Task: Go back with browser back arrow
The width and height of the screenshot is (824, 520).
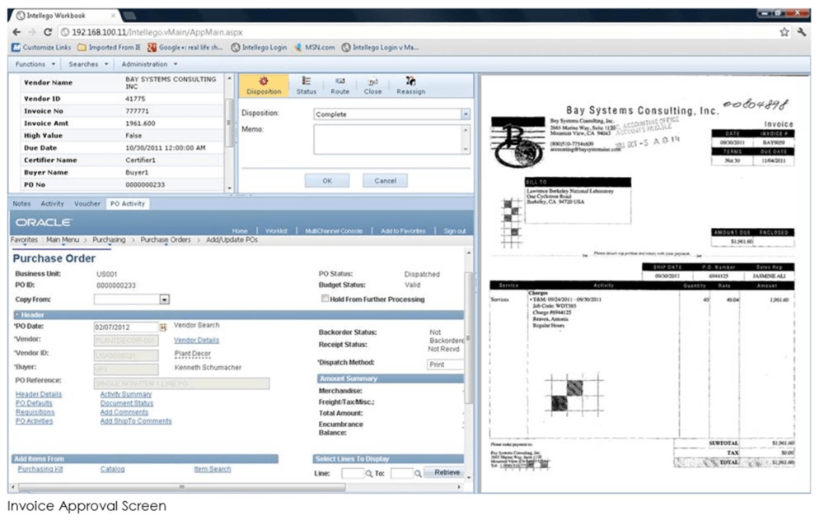Action: tap(16, 32)
